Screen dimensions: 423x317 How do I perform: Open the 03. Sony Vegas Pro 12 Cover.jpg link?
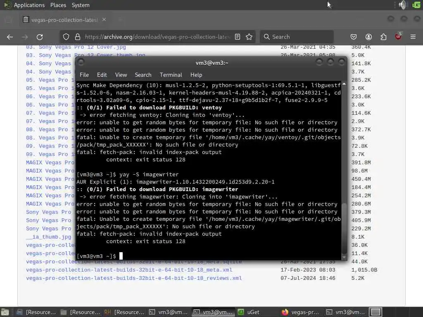[x=76, y=47]
